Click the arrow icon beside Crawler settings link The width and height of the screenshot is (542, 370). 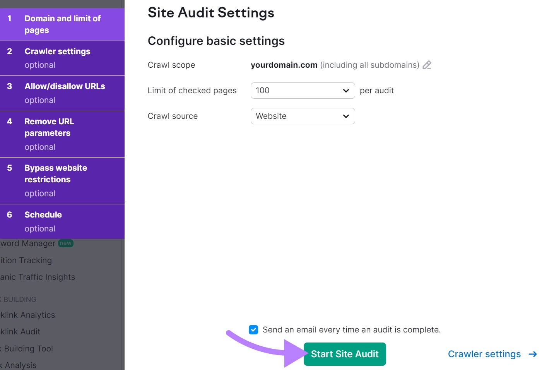coord(533,354)
